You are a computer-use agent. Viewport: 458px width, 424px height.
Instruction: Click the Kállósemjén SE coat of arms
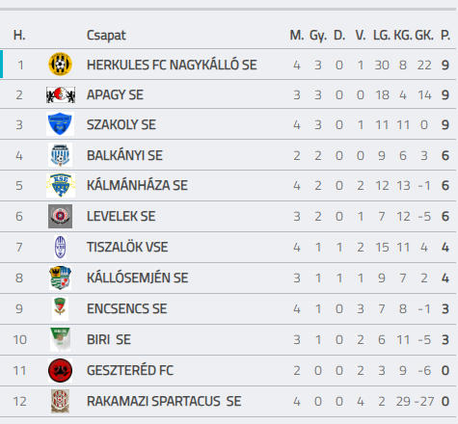60,278
